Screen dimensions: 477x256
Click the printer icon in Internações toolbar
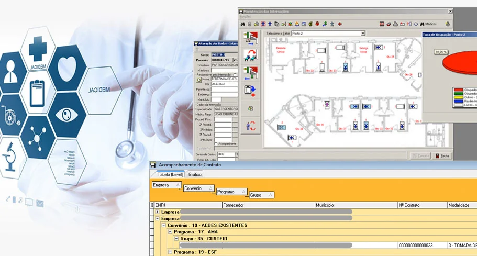coord(395,24)
